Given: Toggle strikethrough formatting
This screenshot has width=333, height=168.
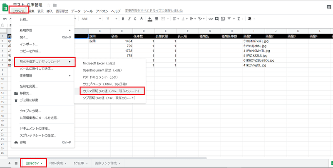Looking at the screenshot, I should coord(135,19).
